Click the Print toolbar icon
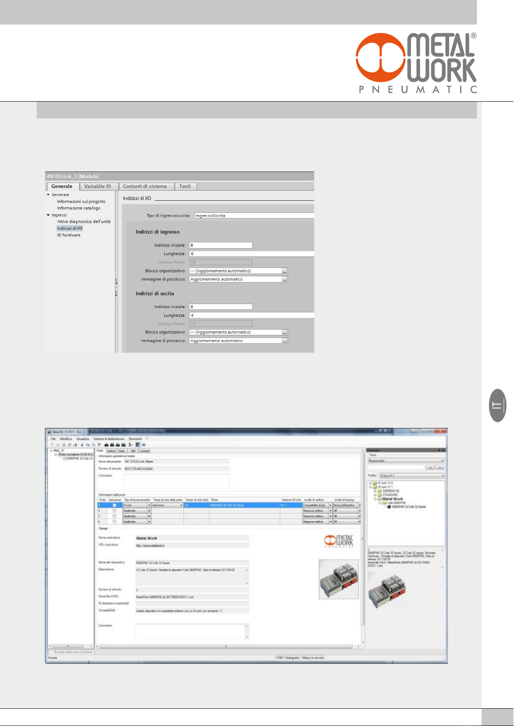514x726 pixels. tap(75, 445)
